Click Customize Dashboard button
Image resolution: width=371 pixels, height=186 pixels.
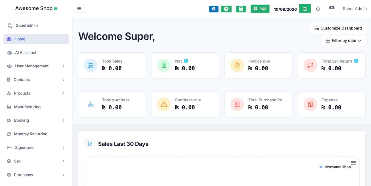tap(338, 28)
